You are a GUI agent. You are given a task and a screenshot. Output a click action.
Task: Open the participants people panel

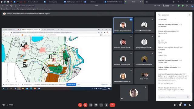tap(180, 105)
